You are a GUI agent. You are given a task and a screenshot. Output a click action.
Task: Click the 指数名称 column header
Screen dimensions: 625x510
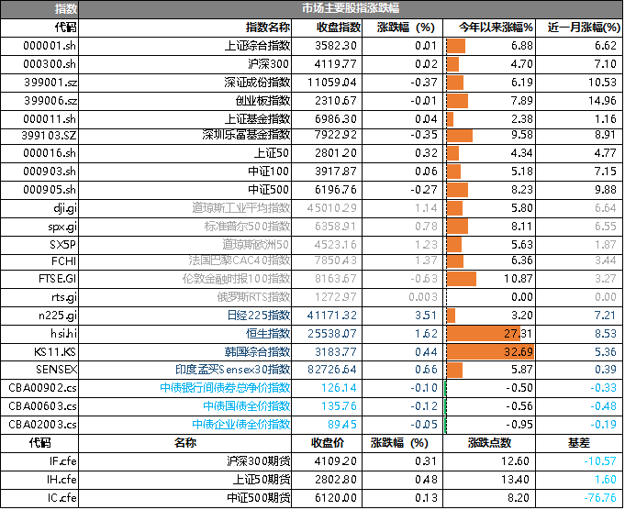(185, 28)
